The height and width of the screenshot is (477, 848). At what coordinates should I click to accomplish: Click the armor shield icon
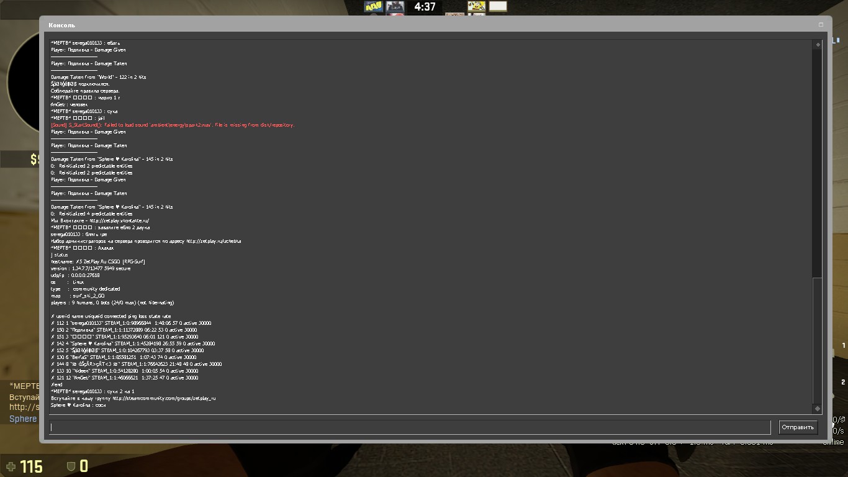[x=71, y=466]
